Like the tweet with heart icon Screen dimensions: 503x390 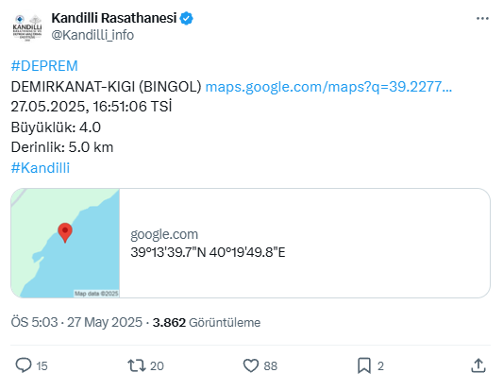point(250,365)
